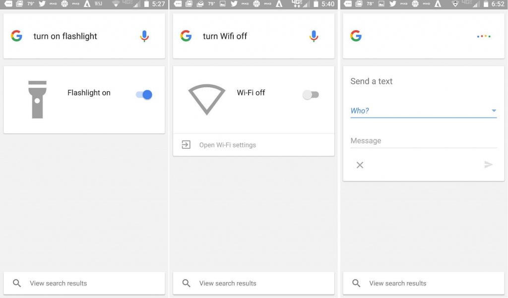
Task: Tap the microphone beside "turn Wifi off"
Action: [314, 36]
